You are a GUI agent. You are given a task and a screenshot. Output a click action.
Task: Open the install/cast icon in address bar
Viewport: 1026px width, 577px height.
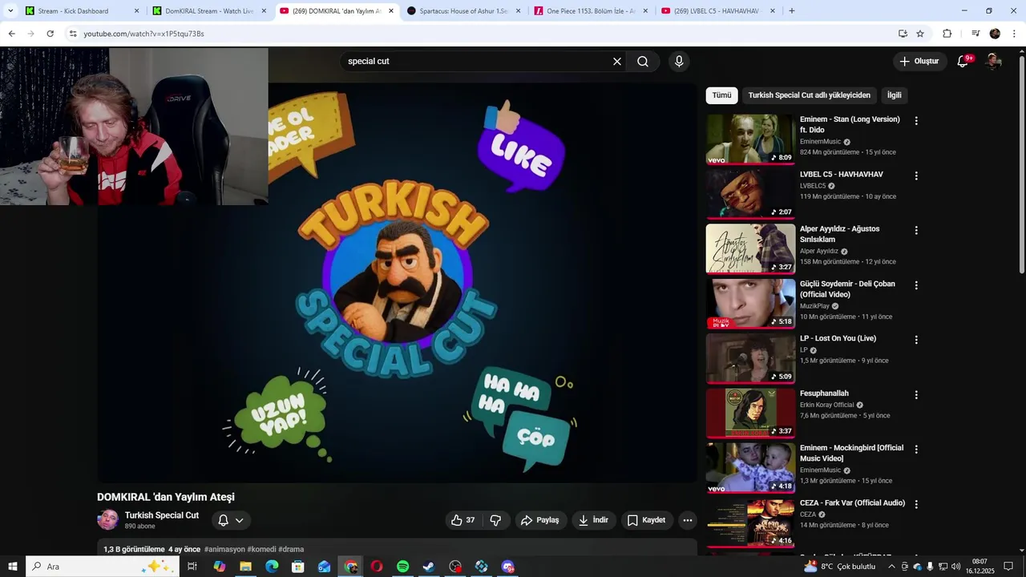point(903,34)
